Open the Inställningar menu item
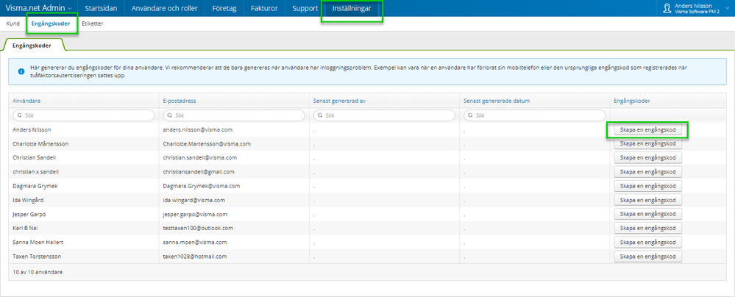735x297 pixels. [x=352, y=8]
